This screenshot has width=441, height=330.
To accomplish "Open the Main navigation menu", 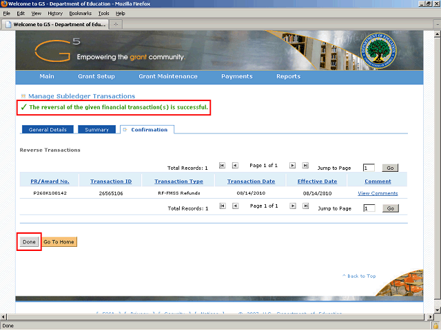I will pos(47,76).
